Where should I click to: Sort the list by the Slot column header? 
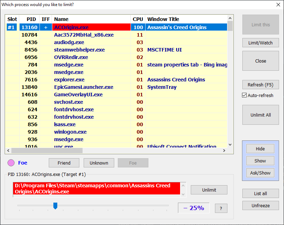tap(12, 19)
